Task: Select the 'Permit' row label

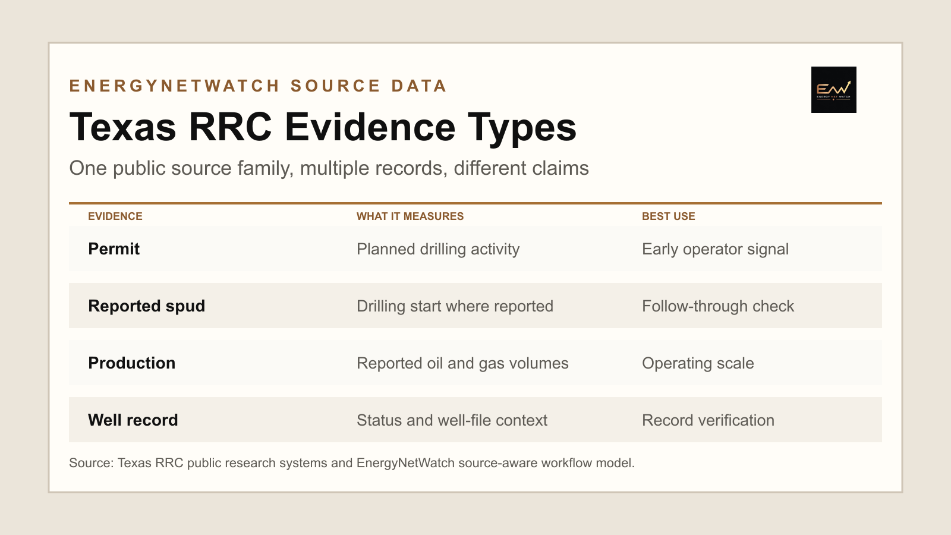Action: click(x=114, y=249)
